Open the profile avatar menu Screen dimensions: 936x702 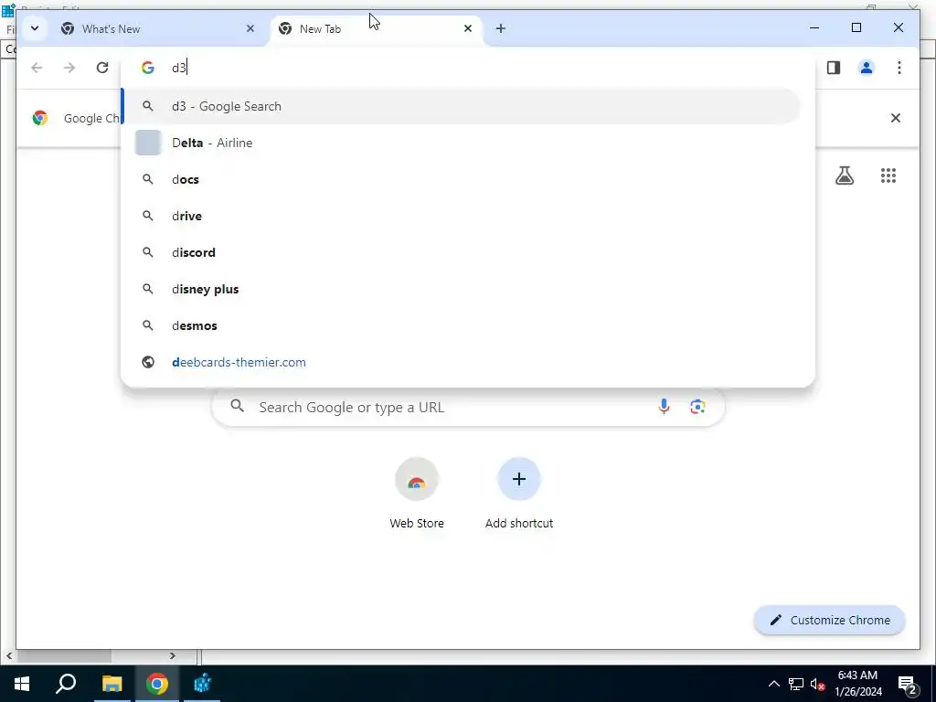(x=867, y=68)
